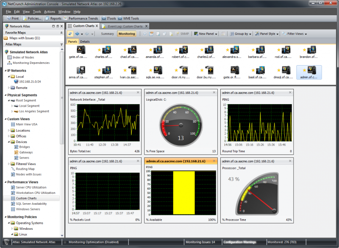Viewport: 339px width, 248px height.
Task: Open the Tools menu
Action: 37,12
